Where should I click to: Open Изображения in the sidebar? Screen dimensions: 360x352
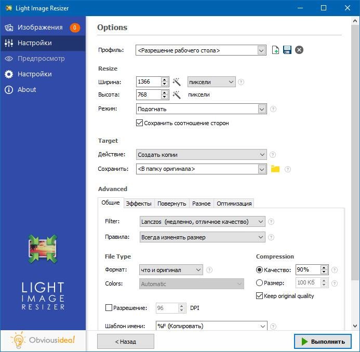coord(43,28)
